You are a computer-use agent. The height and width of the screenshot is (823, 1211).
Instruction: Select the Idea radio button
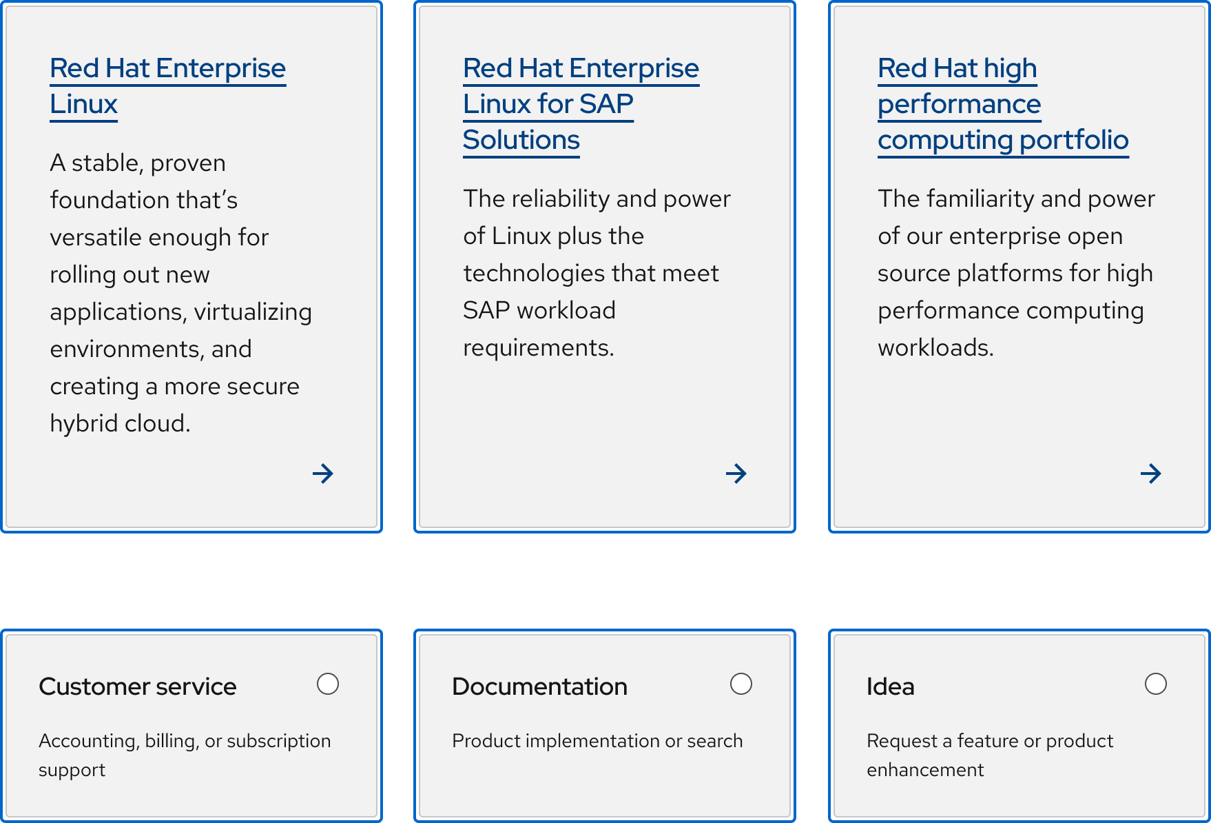[1156, 684]
